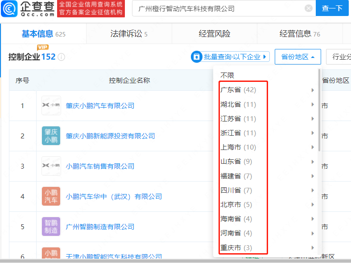This screenshot has width=351, height=263.
Task: Click the province dropdown list scrollbar
Action: coord(319,110)
